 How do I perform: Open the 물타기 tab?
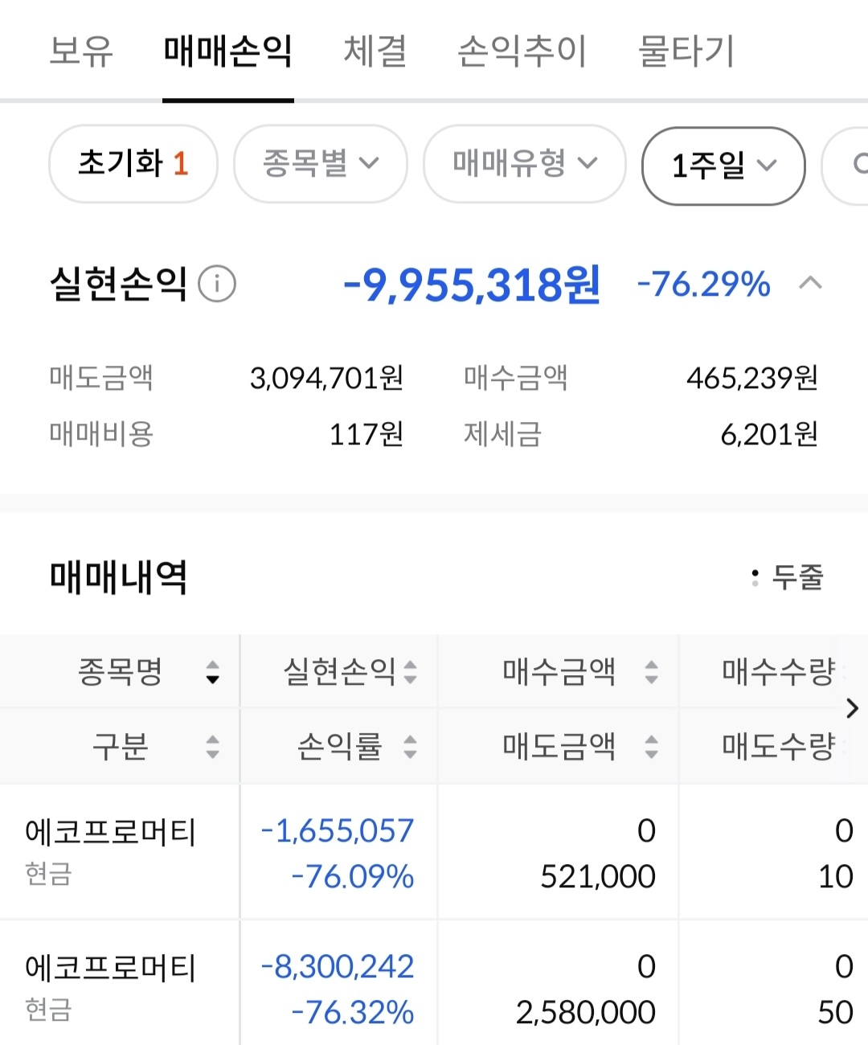(686, 51)
